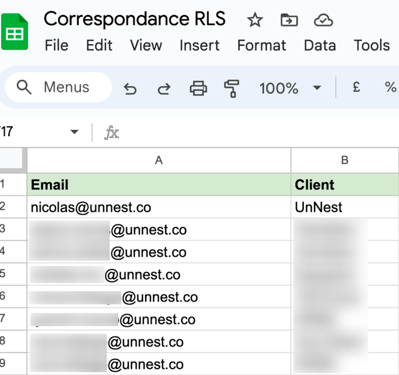This screenshot has width=399, height=375.
Task: Print the spreadsheet with the printer icon
Action: click(198, 88)
